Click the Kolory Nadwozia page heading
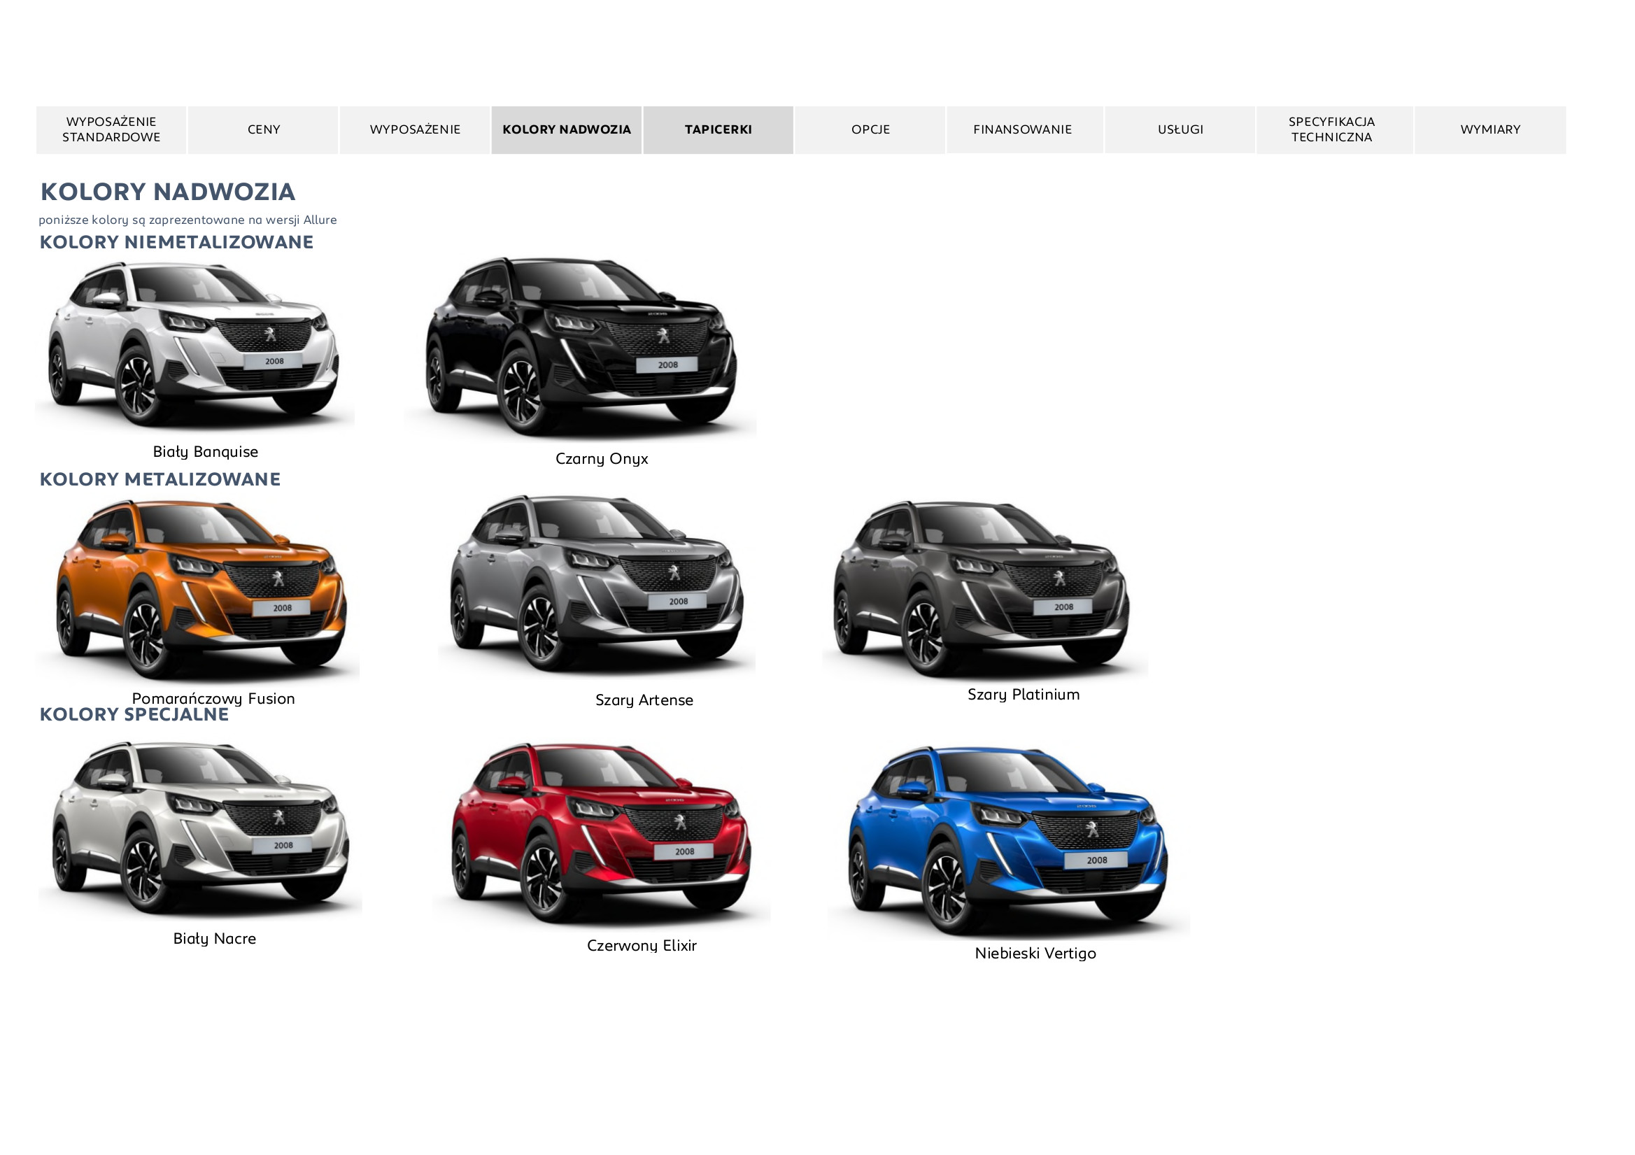This screenshot has width=1635, height=1155. pyautogui.click(x=168, y=192)
